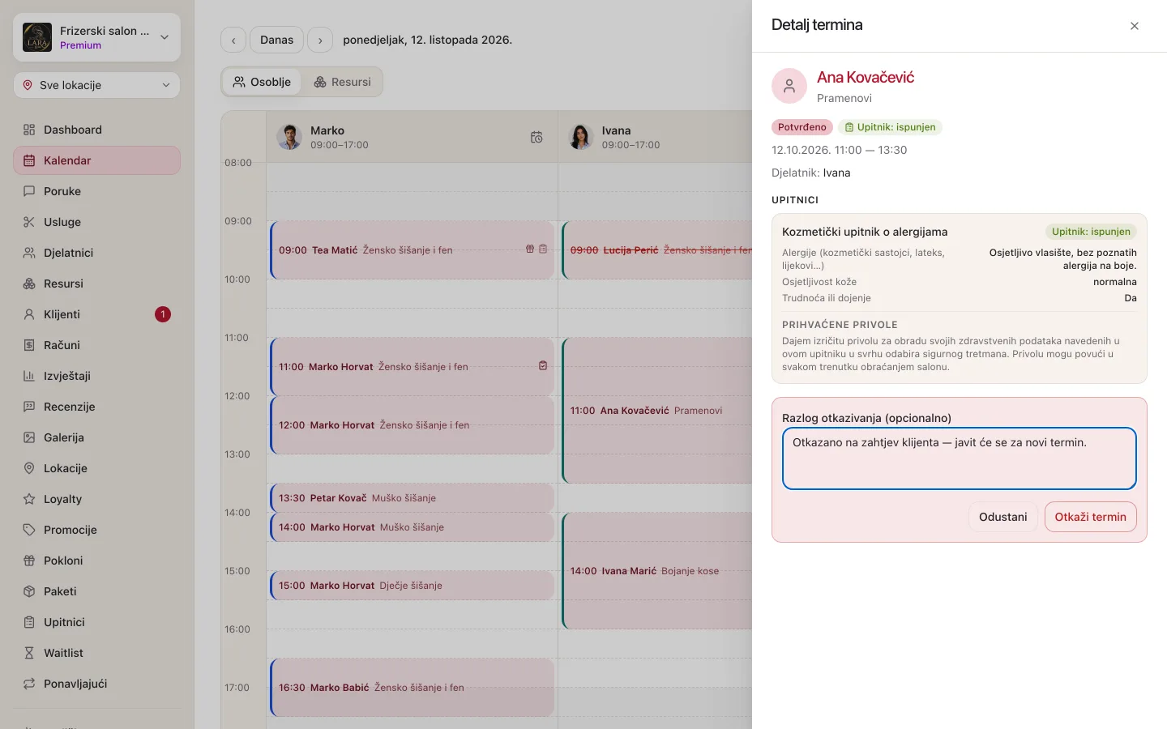Open Loyalty program page
This screenshot has width=1167, height=729.
(x=96, y=499)
